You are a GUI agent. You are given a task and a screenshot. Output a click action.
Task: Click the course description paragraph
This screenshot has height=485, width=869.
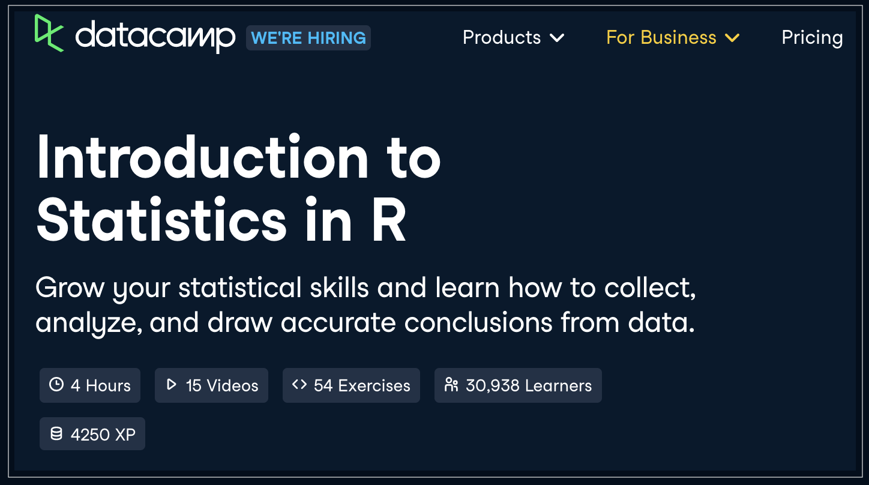coord(365,305)
